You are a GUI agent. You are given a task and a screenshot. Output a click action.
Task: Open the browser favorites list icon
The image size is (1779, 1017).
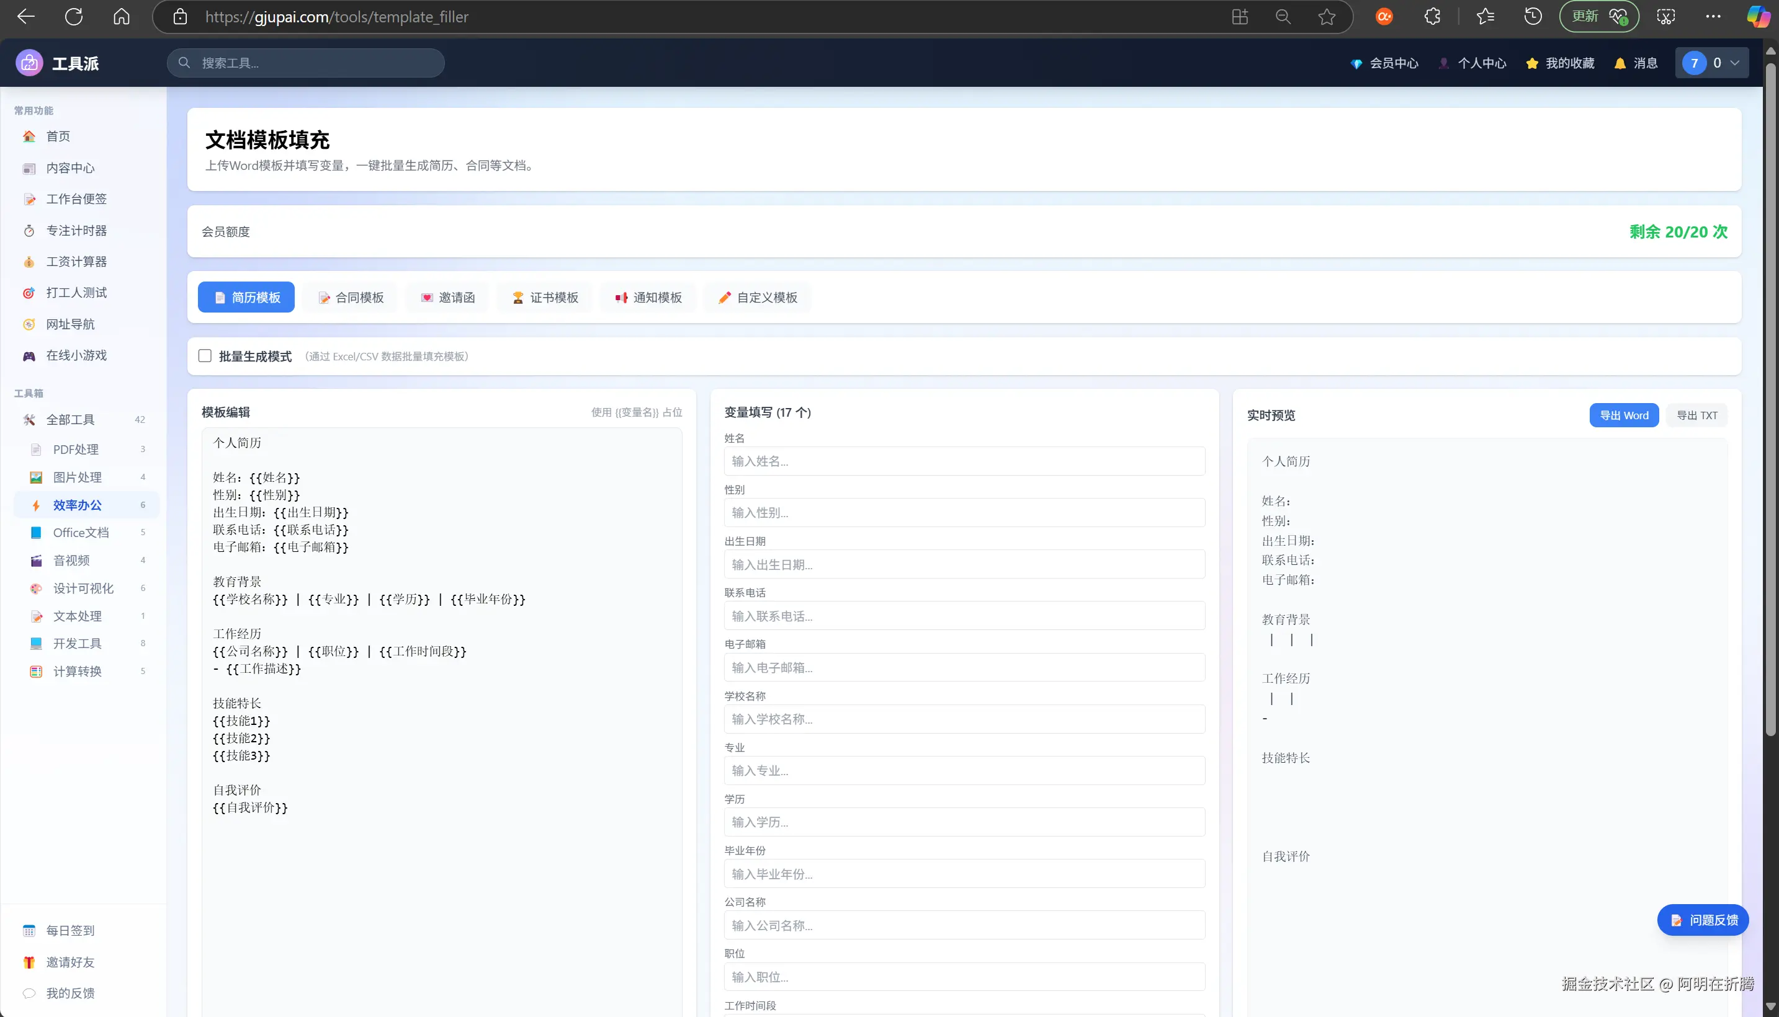1485,17
